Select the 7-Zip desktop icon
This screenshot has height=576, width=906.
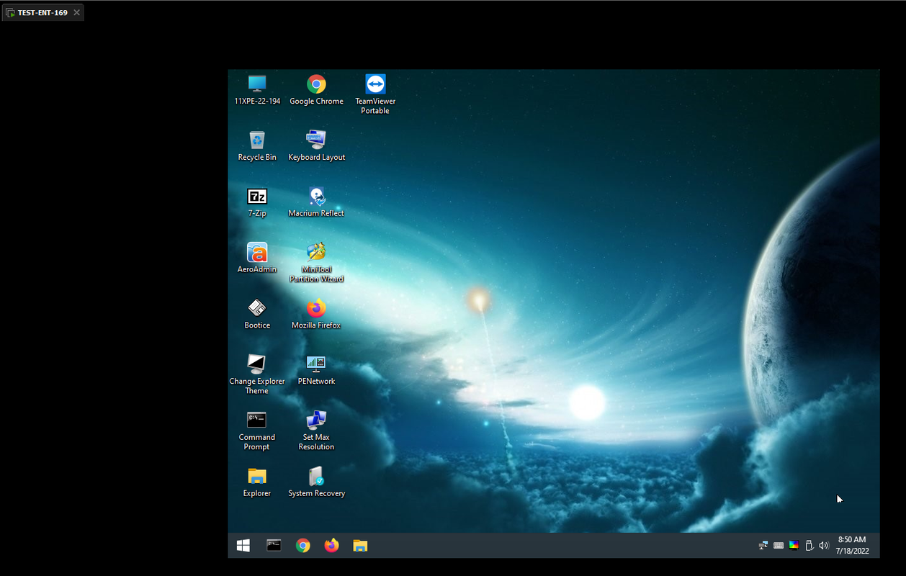click(x=257, y=202)
